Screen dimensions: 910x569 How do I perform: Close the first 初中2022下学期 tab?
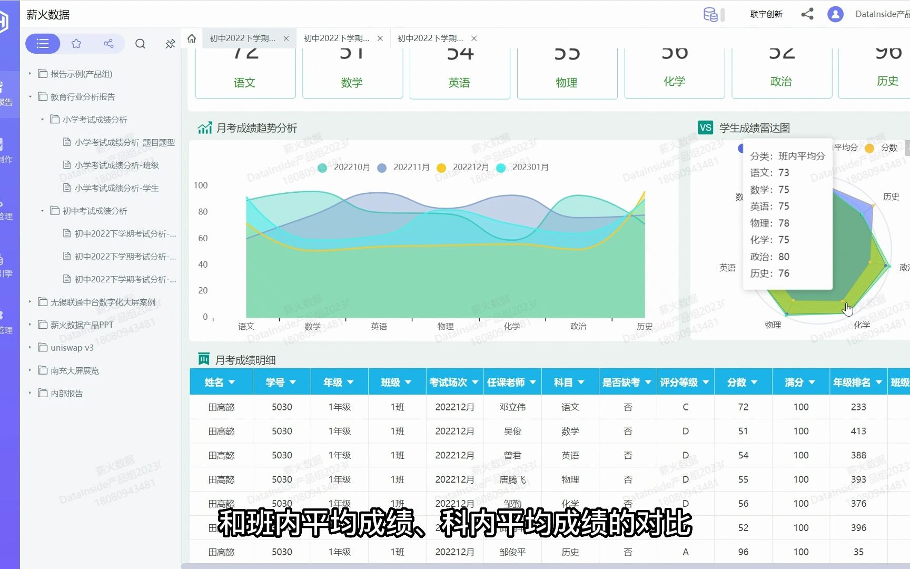pos(286,38)
